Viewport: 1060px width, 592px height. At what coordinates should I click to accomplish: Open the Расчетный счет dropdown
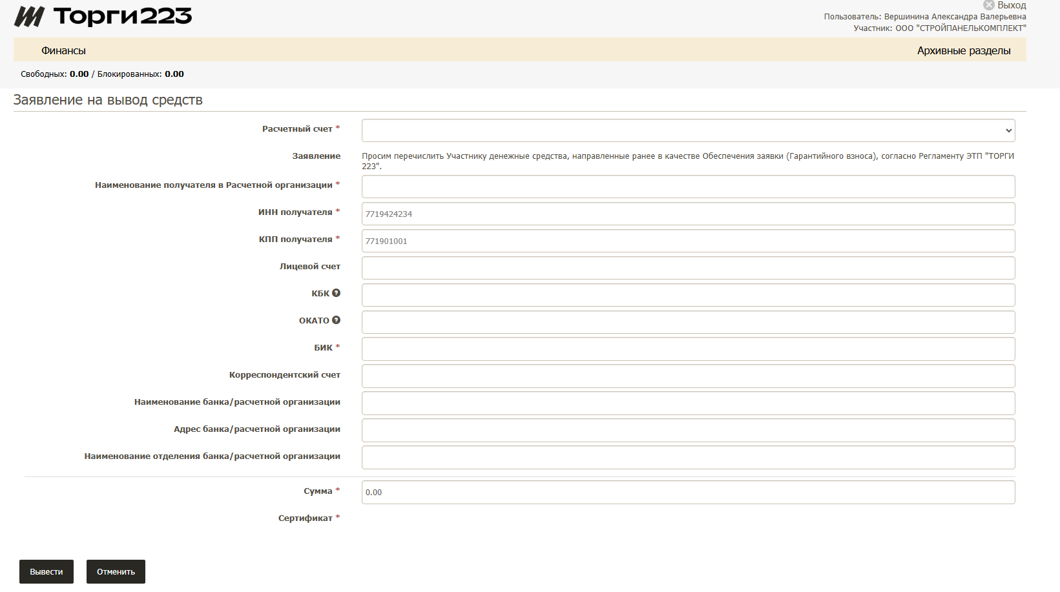click(688, 130)
